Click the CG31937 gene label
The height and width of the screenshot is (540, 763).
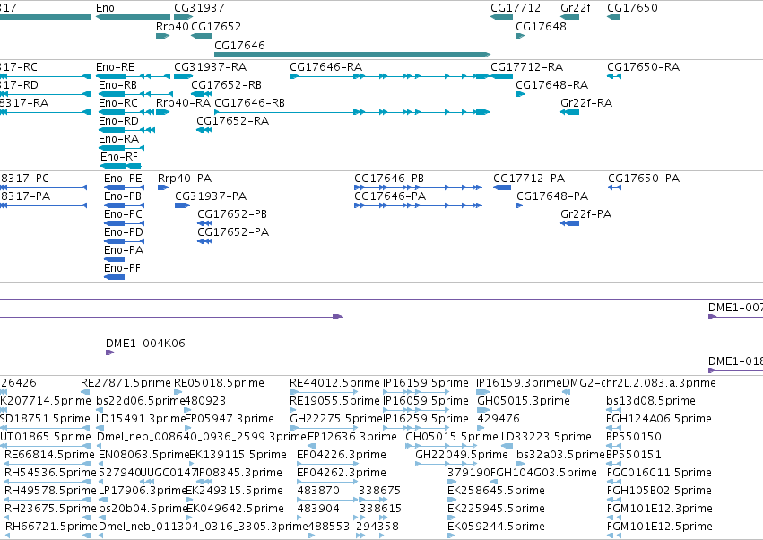pyautogui.click(x=200, y=8)
